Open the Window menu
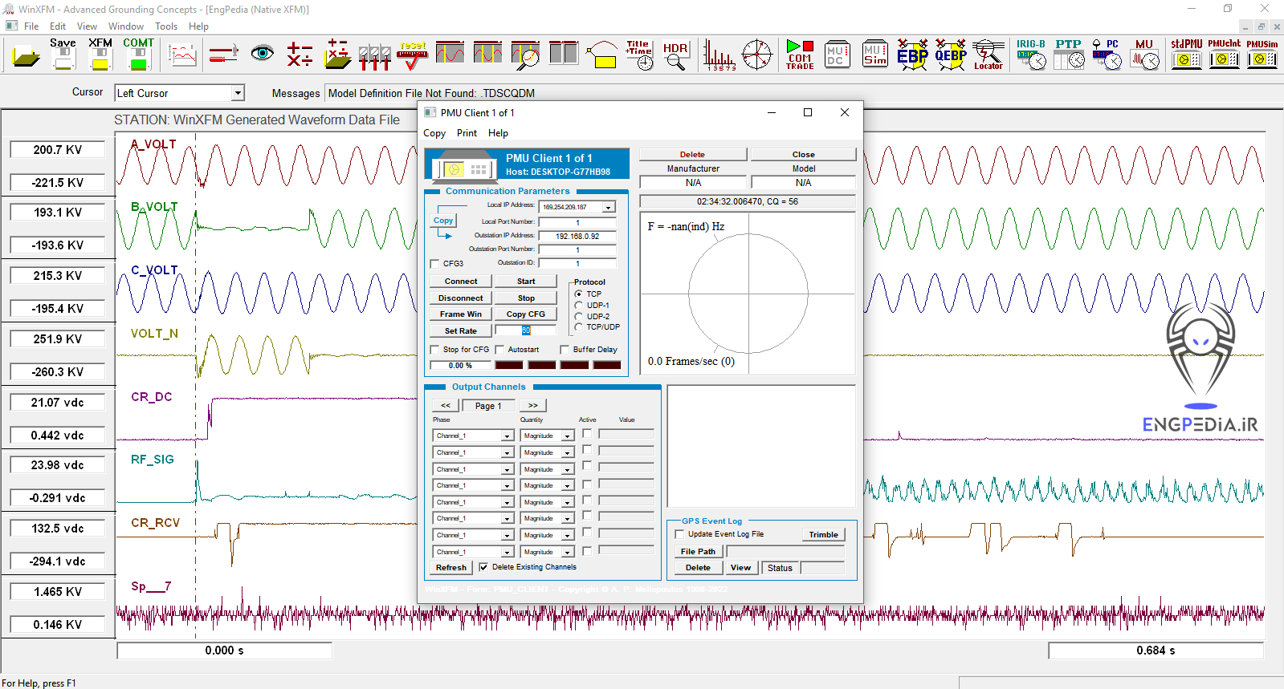This screenshot has height=689, width=1284. click(126, 26)
